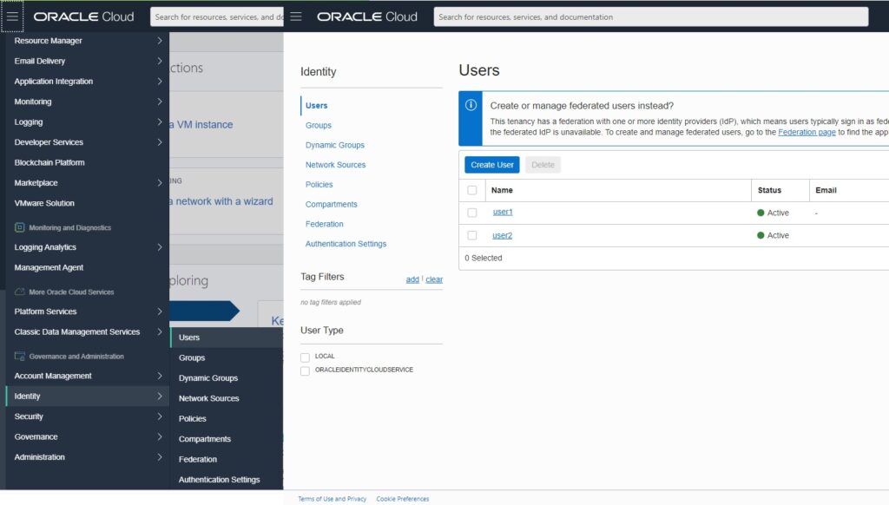
Task: Open Management Agent menu item
Action: click(x=49, y=267)
